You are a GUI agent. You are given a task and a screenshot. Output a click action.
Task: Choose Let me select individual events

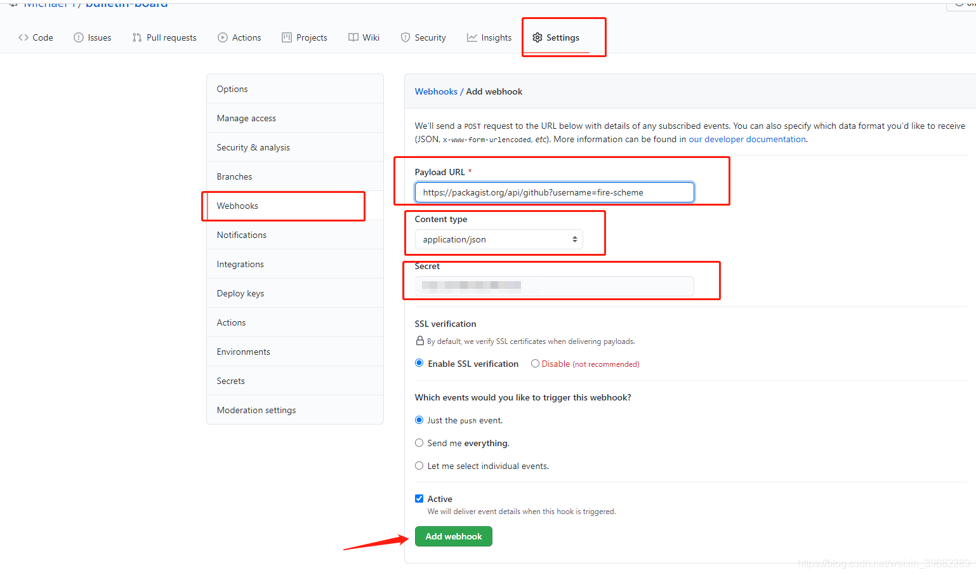pos(419,466)
